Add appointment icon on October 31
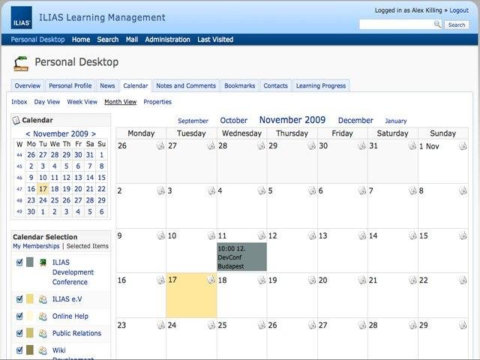This screenshot has width=480, height=360. [412, 145]
